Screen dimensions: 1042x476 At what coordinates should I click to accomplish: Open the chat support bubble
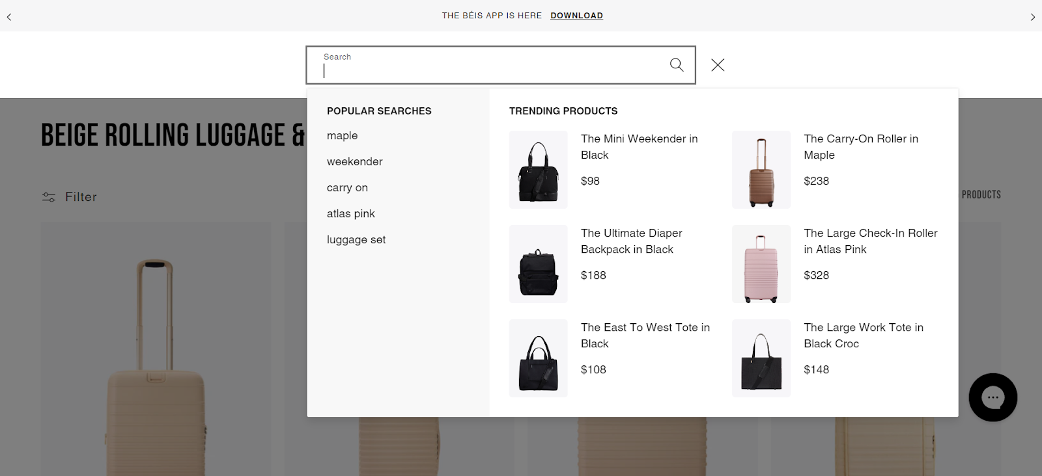993,397
